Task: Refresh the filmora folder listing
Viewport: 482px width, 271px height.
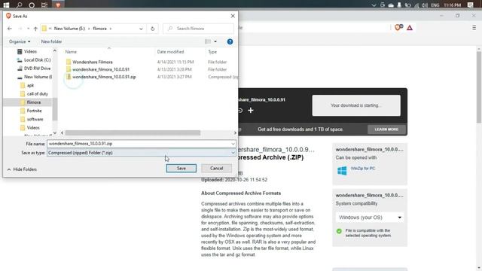Action: pos(152,29)
